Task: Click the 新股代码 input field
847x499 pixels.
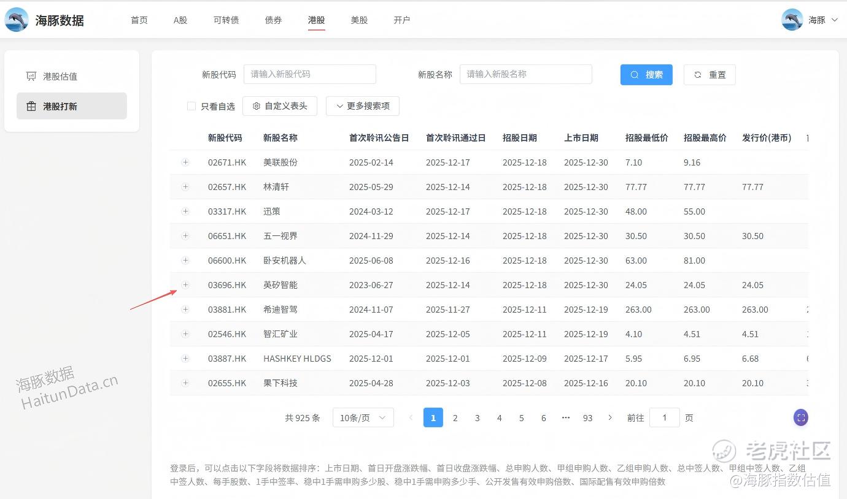Action: pyautogui.click(x=309, y=74)
